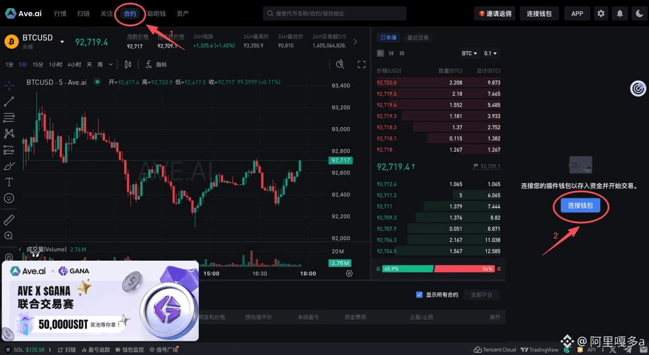649x355 pixels.
Task: Select the ruler measure tool
Action: click(x=9, y=220)
